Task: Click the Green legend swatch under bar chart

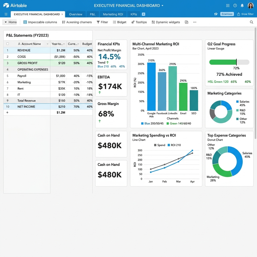Action: pyautogui.click(x=168, y=123)
